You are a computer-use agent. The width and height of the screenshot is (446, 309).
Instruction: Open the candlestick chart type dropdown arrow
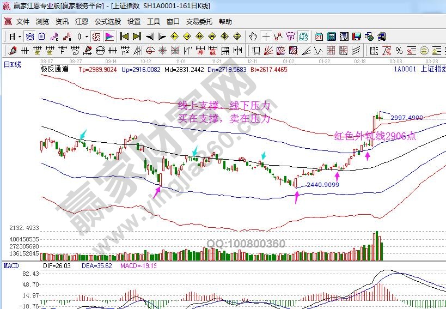point(87,37)
